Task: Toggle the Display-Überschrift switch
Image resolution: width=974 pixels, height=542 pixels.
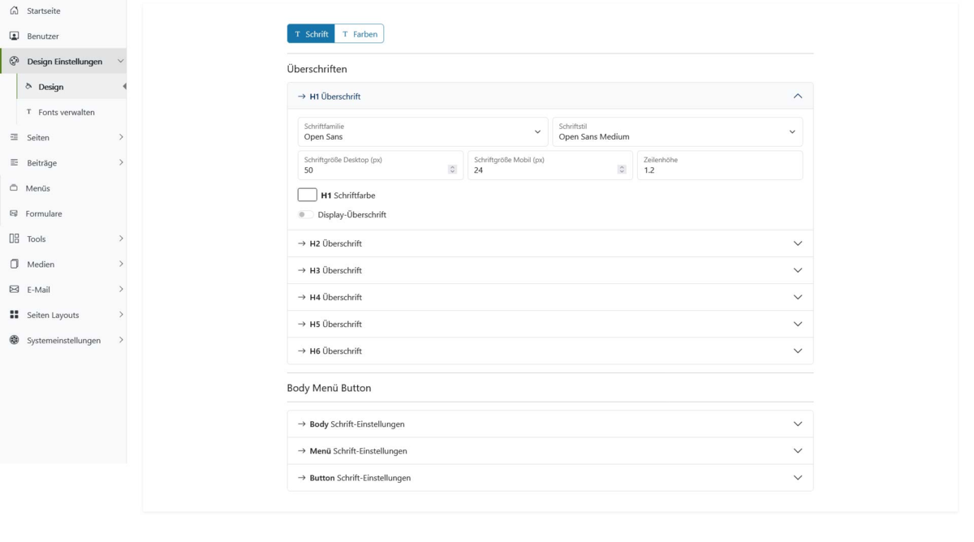Action: pyautogui.click(x=305, y=215)
